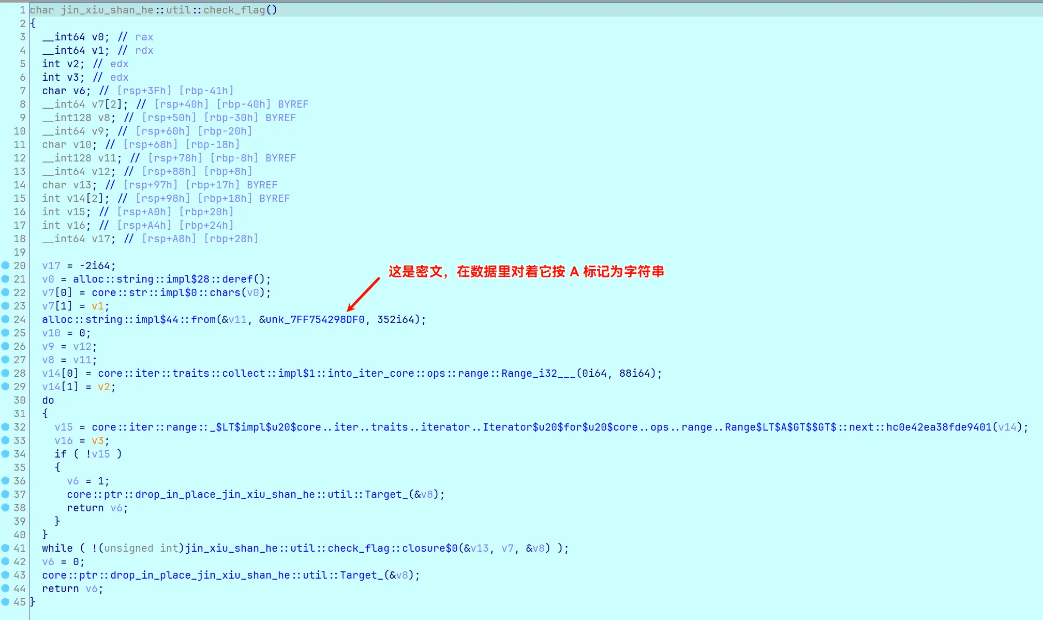Click the gutter dot on line 34
The height and width of the screenshot is (620, 1043).
(5, 454)
